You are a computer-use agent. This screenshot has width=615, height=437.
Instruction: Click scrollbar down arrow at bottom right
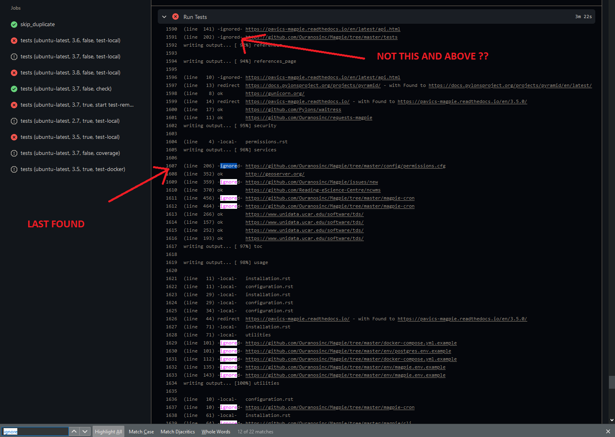pyautogui.click(x=612, y=420)
